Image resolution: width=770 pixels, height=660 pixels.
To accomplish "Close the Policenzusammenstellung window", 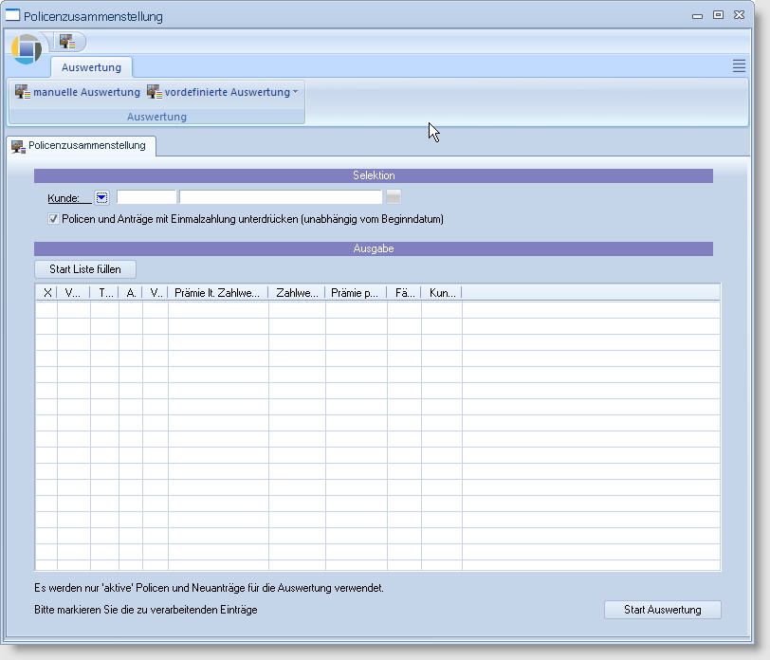I will [x=738, y=16].
